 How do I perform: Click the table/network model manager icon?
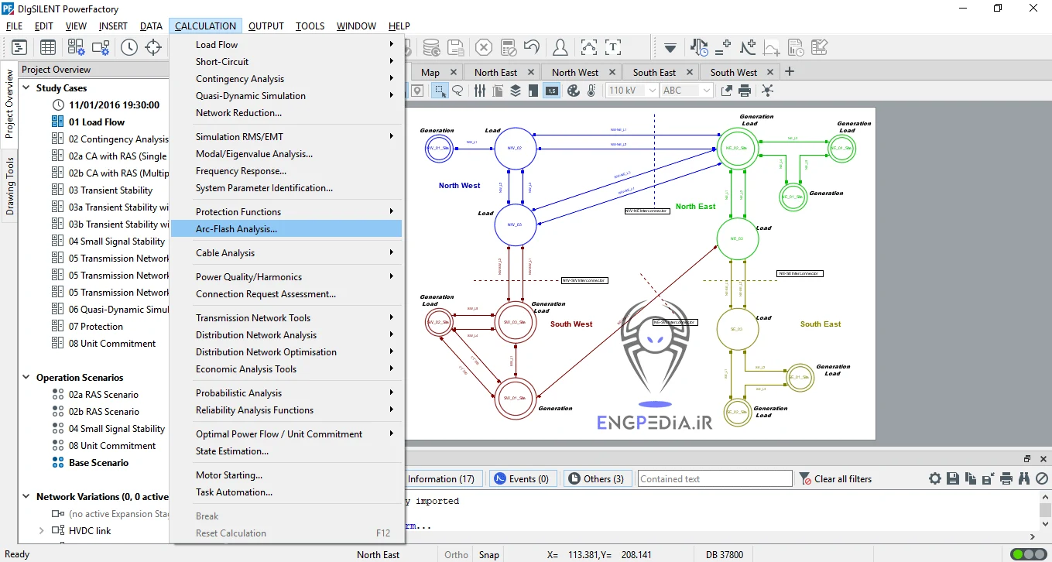pyautogui.click(x=48, y=47)
